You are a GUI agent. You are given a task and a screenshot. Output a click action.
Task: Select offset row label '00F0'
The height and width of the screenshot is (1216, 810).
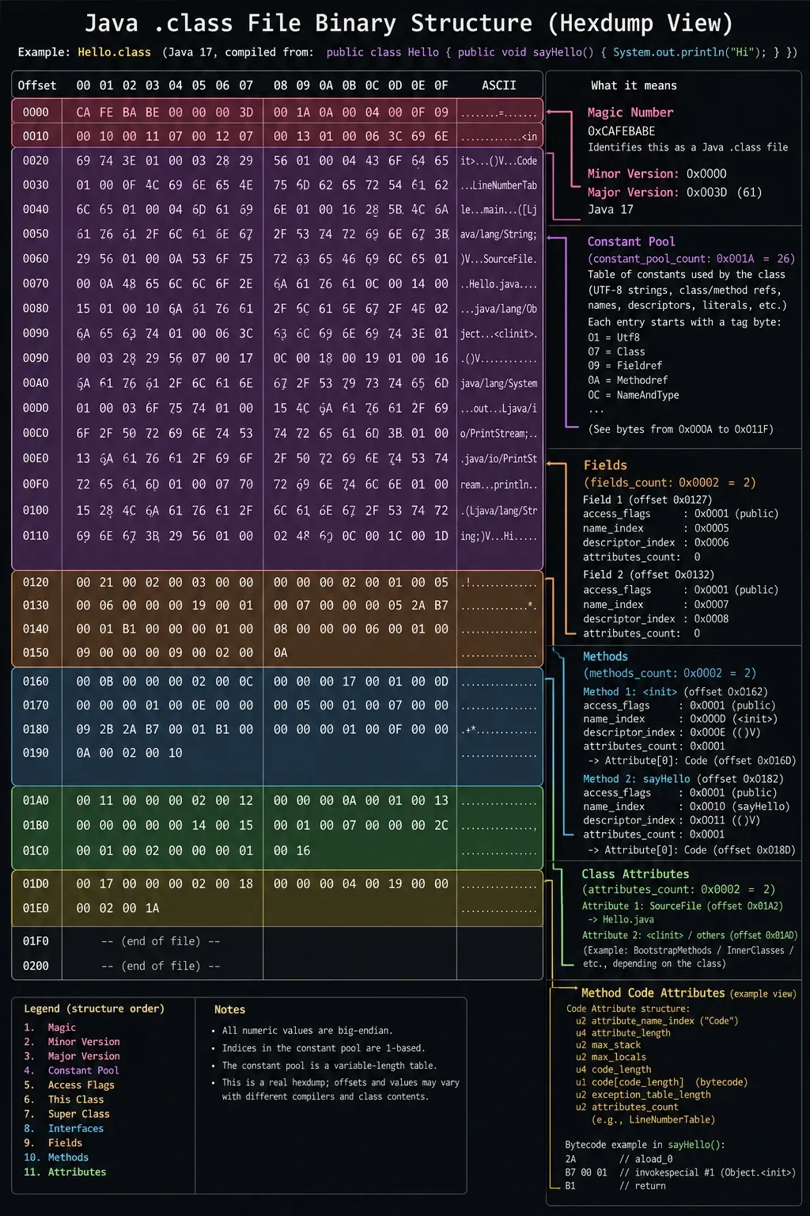[36, 484]
